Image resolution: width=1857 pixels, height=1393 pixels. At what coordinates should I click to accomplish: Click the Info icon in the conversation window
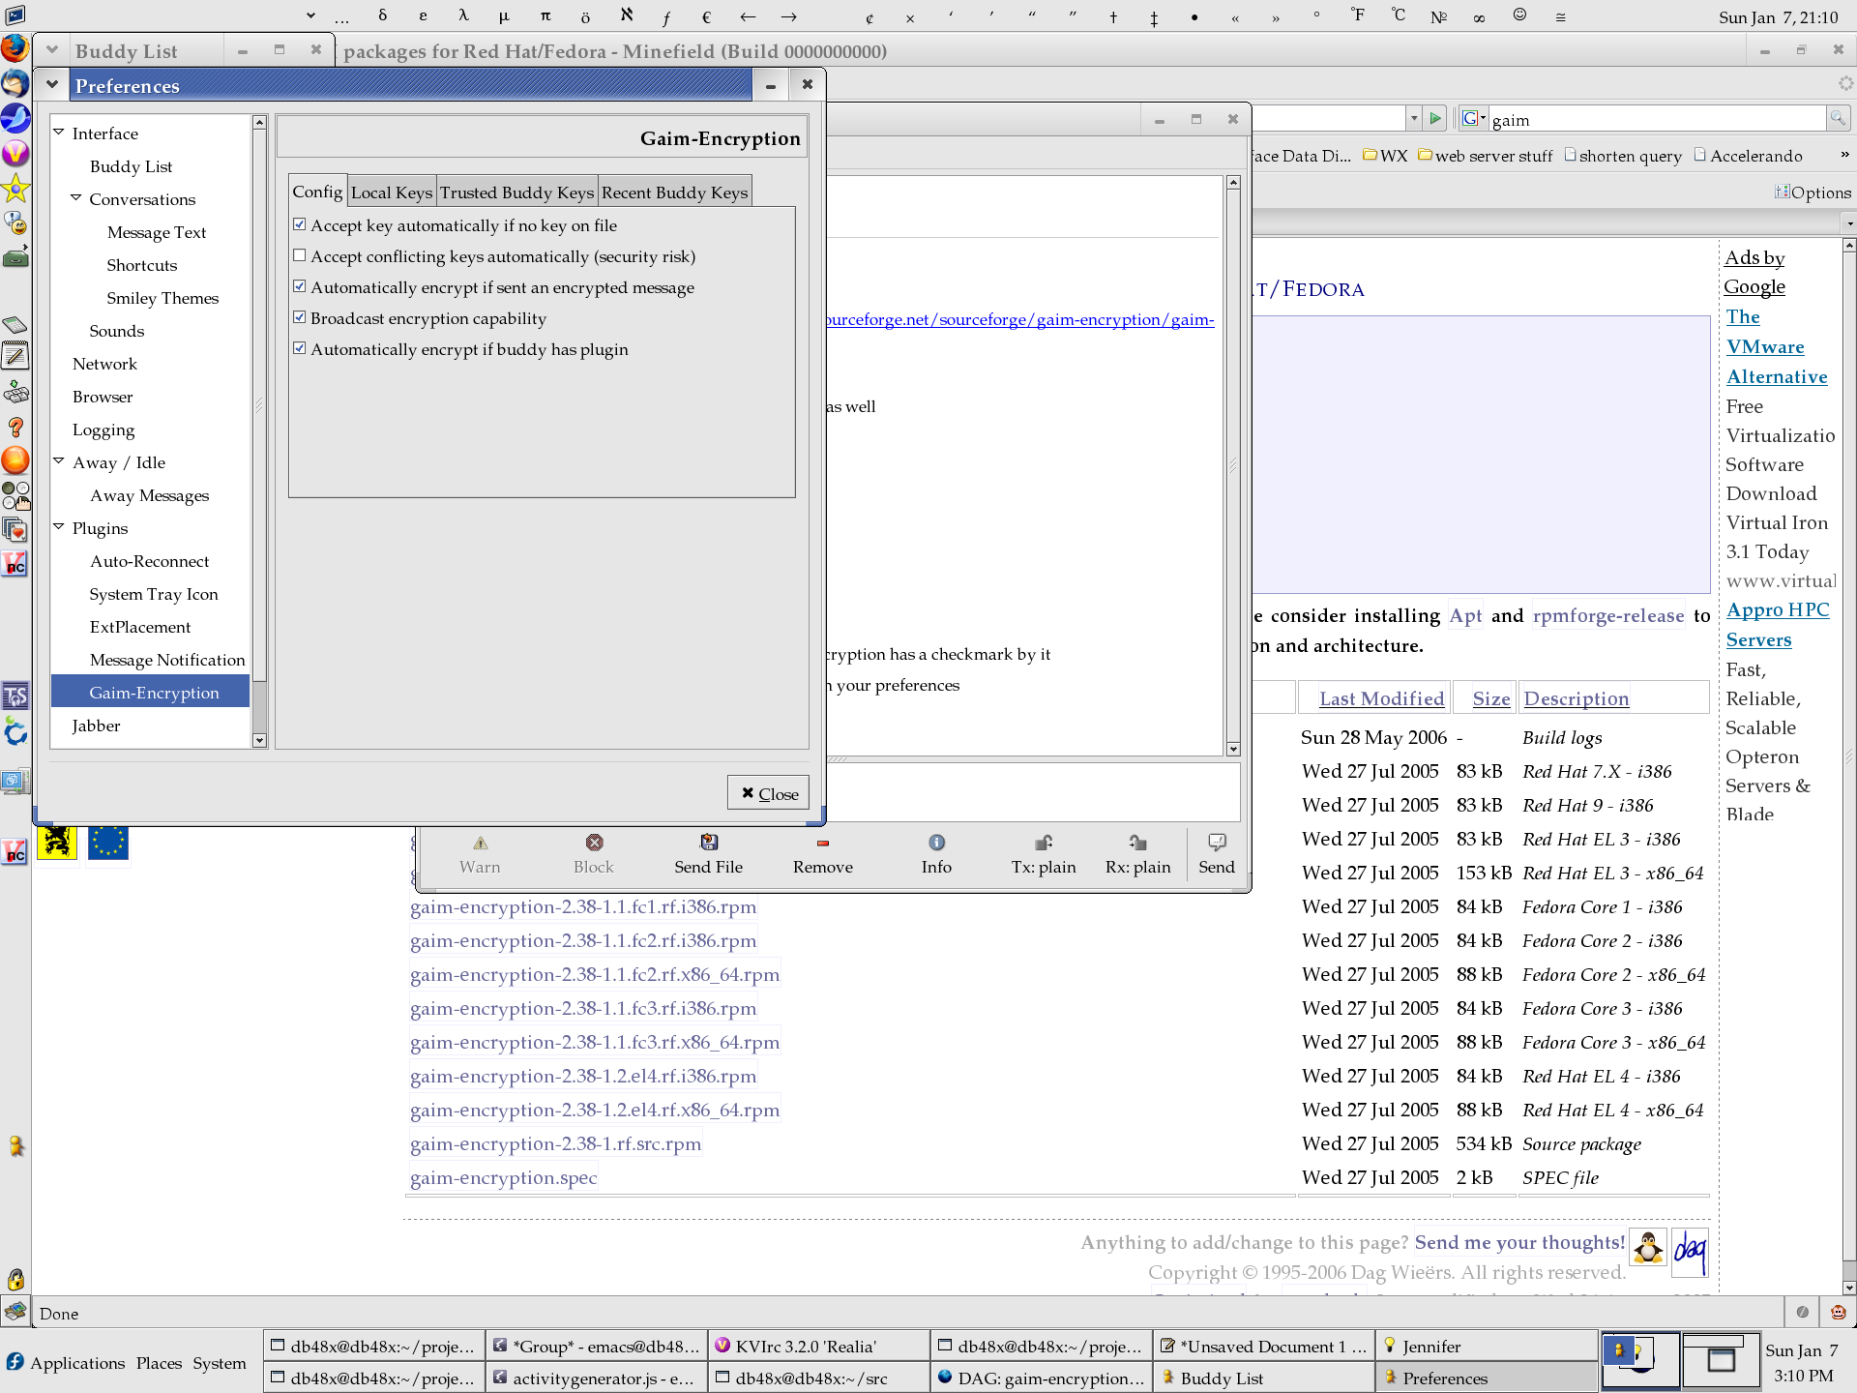(x=936, y=843)
